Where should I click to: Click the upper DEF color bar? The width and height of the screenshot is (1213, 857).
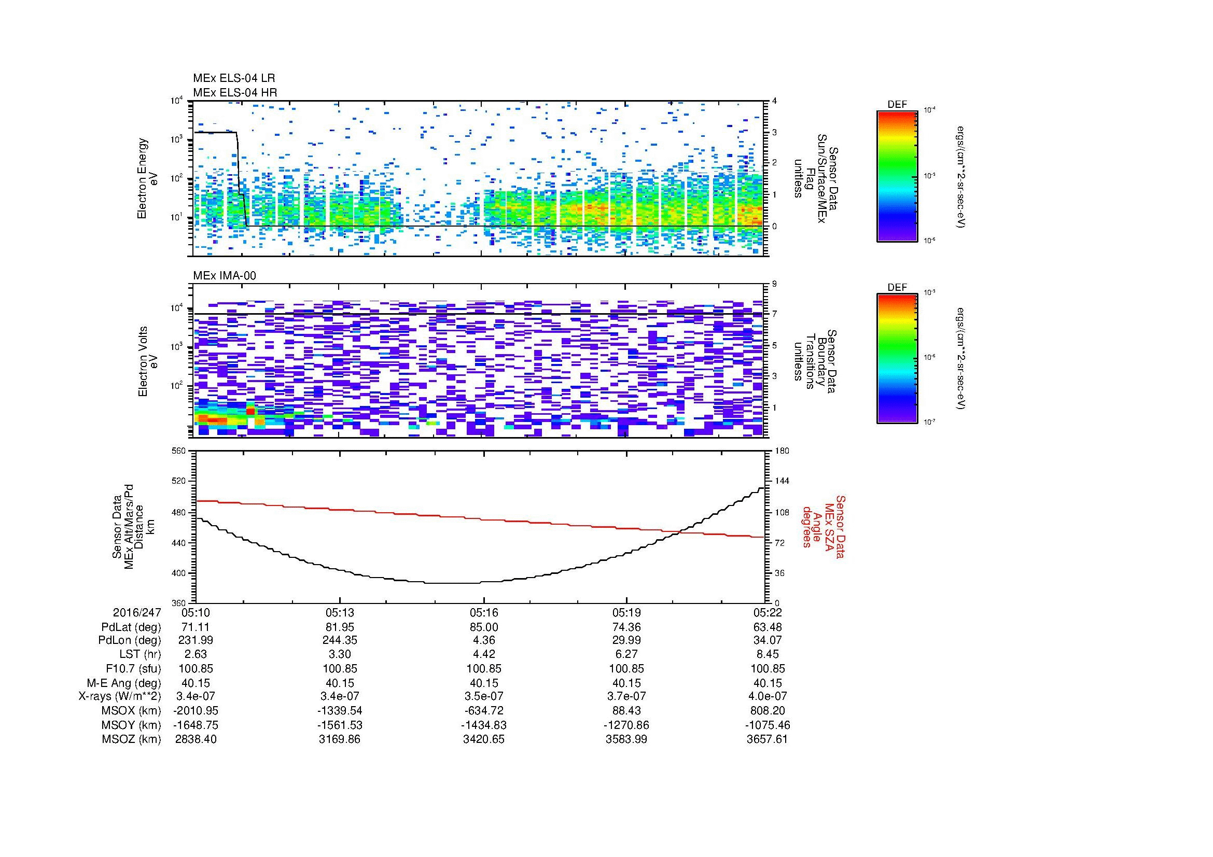[897, 176]
